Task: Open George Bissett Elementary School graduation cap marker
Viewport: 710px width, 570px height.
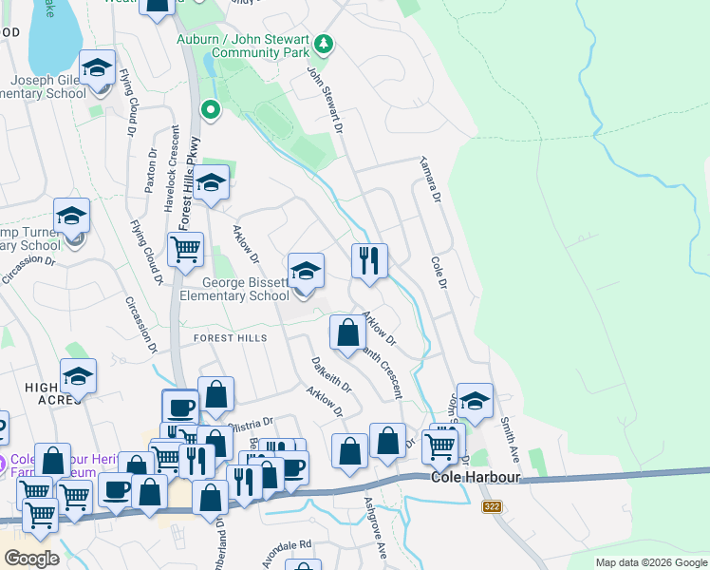Action: [x=306, y=274]
